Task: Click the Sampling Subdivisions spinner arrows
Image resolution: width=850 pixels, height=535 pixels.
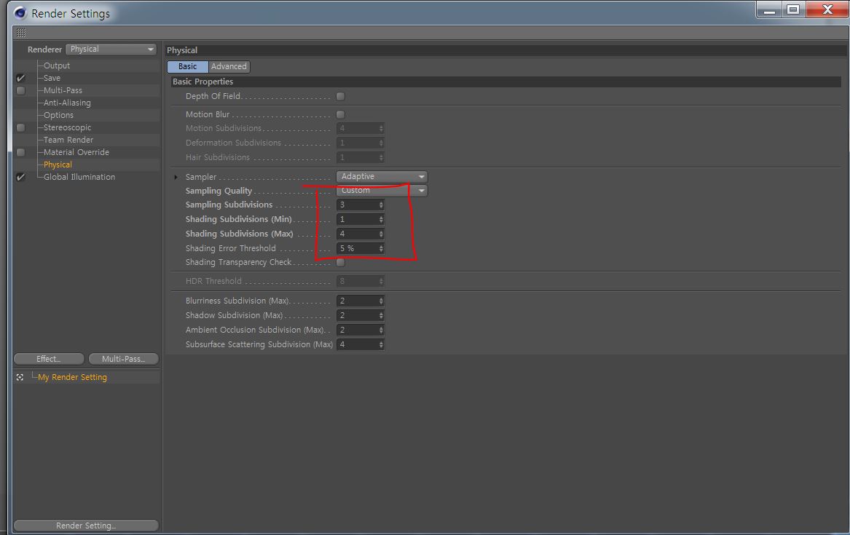Action: (381, 205)
